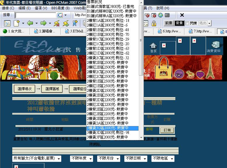Select 2樓紅1B區2800元 剩位- 70
This screenshot has width=227, height=168.
pyautogui.click(x=113, y=34)
